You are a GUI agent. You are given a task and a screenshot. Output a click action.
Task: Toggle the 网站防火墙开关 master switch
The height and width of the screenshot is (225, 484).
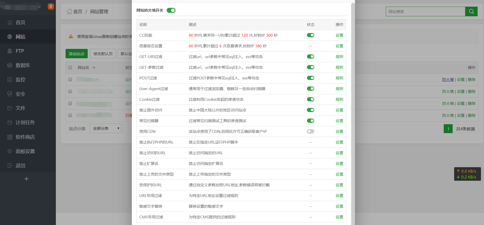pyautogui.click(x=171, y=10)
